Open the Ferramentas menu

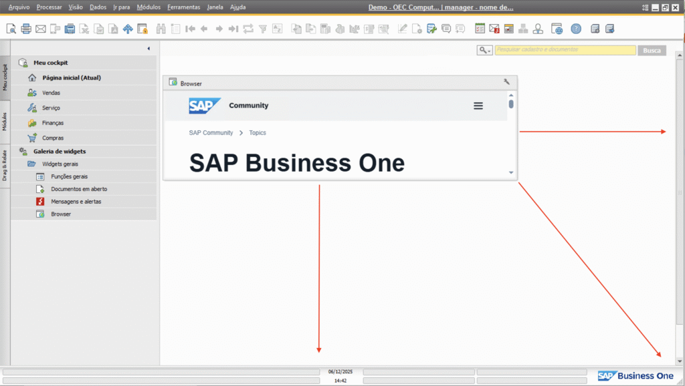pyautogui.click(x=183, y=7)
